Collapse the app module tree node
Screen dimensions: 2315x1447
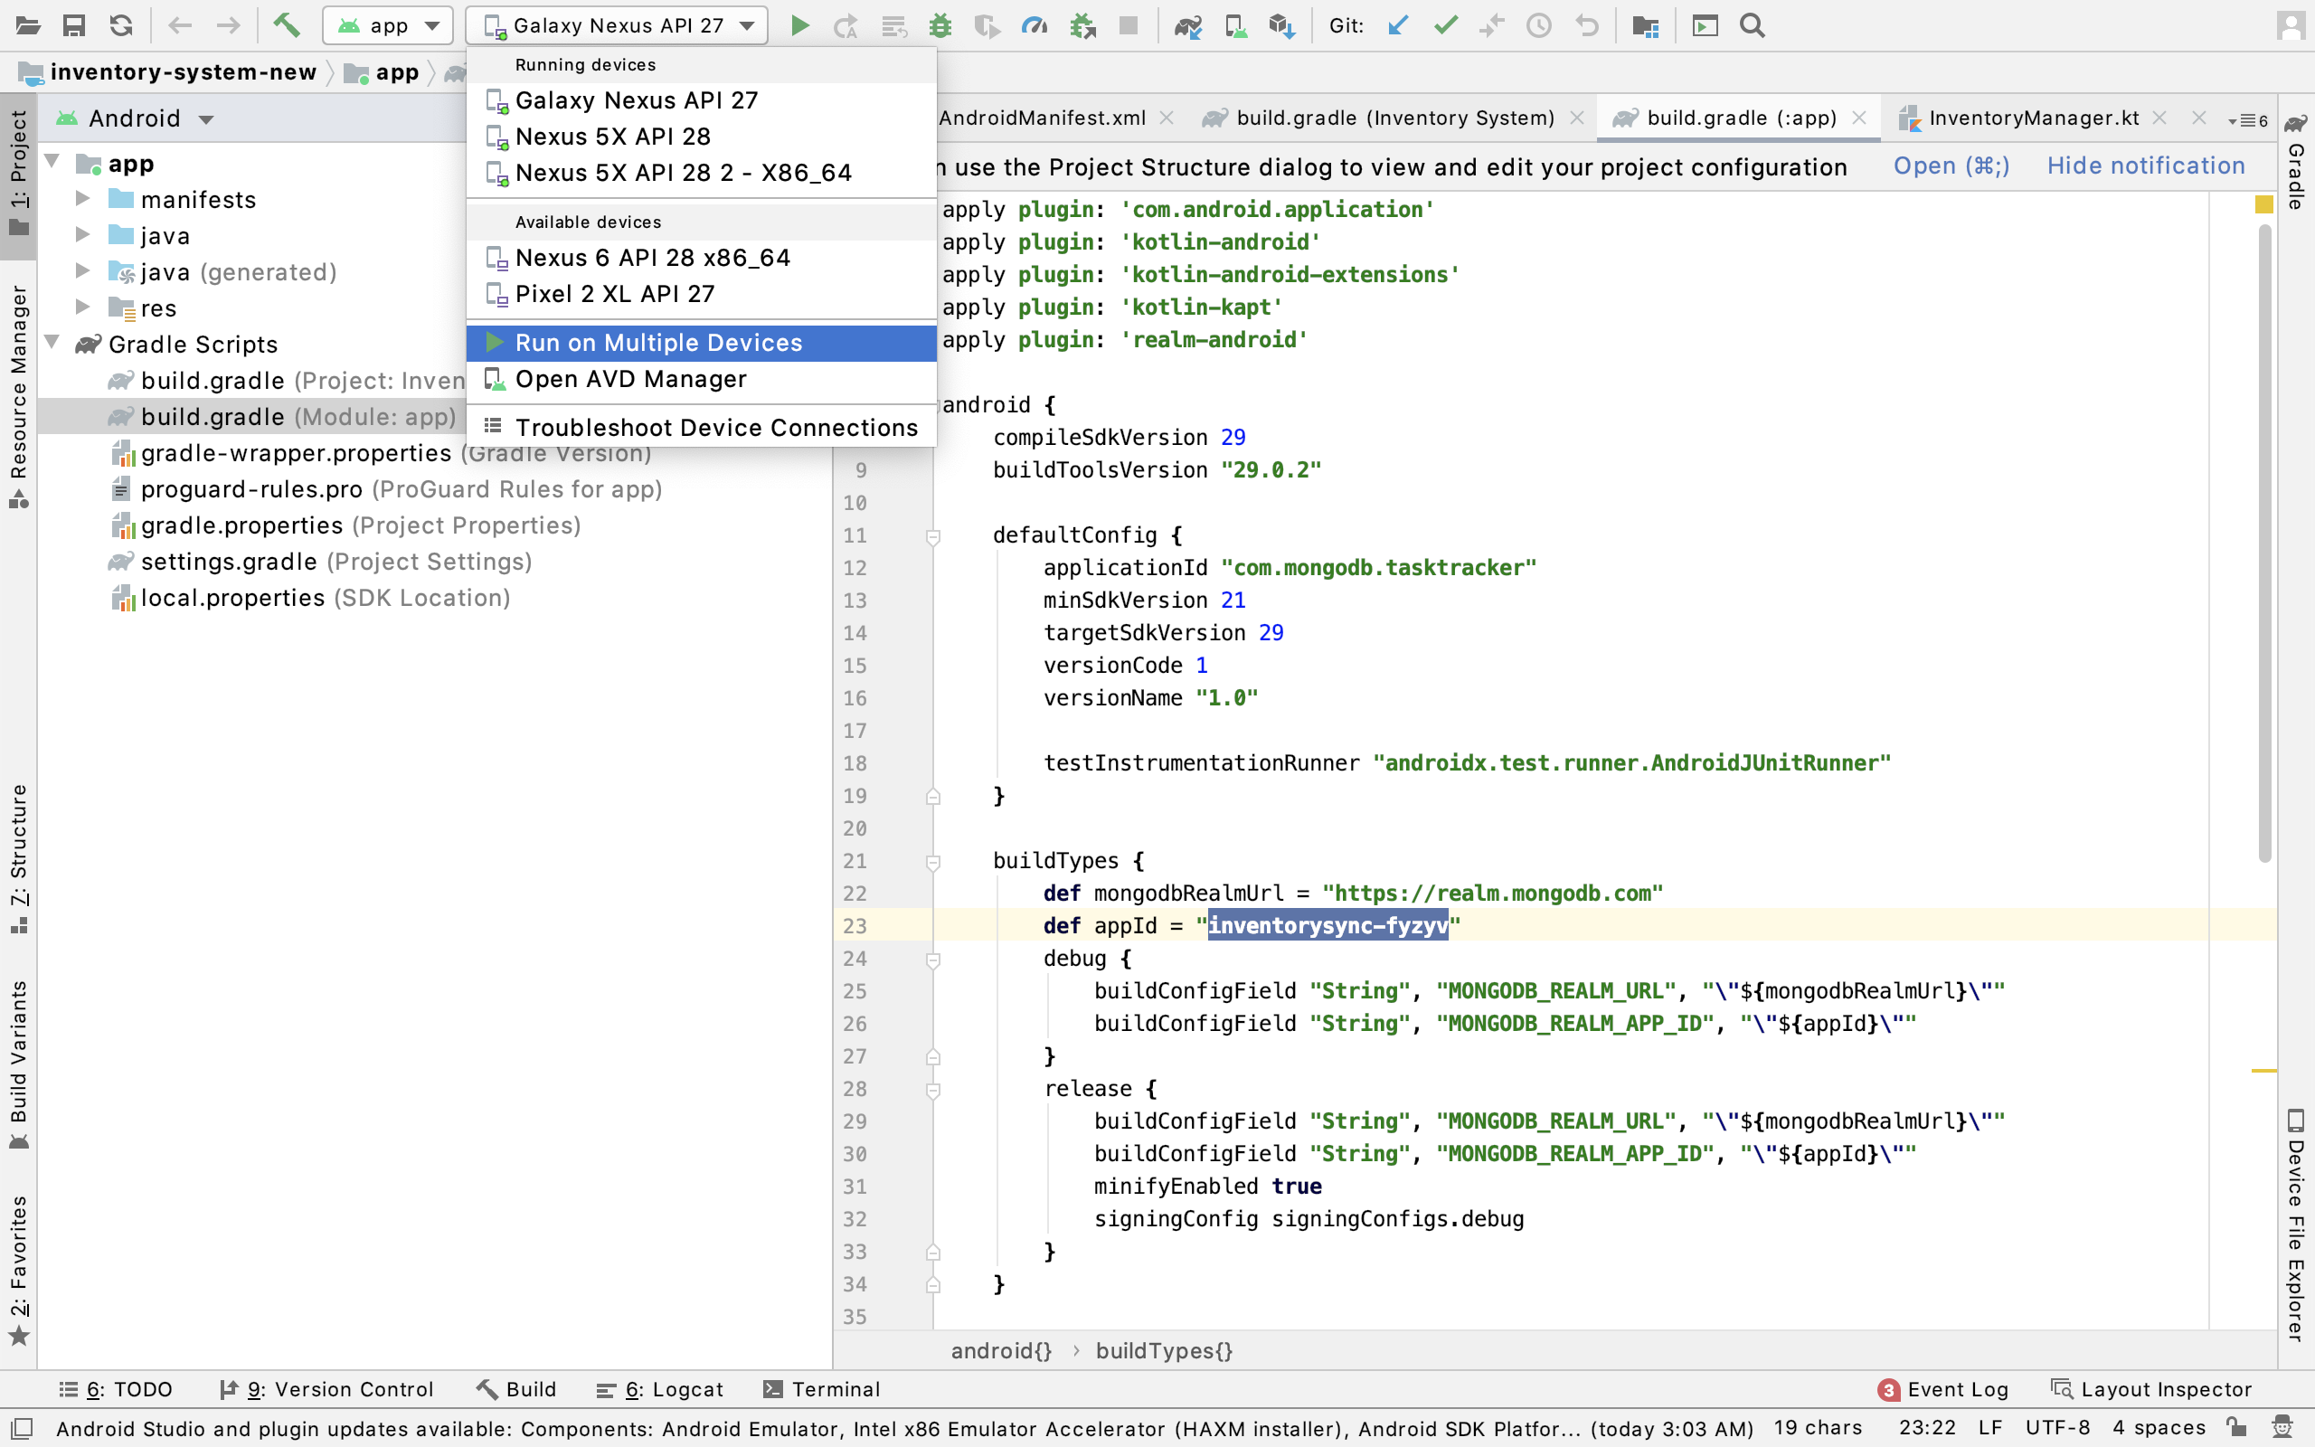tap(52, 162)
